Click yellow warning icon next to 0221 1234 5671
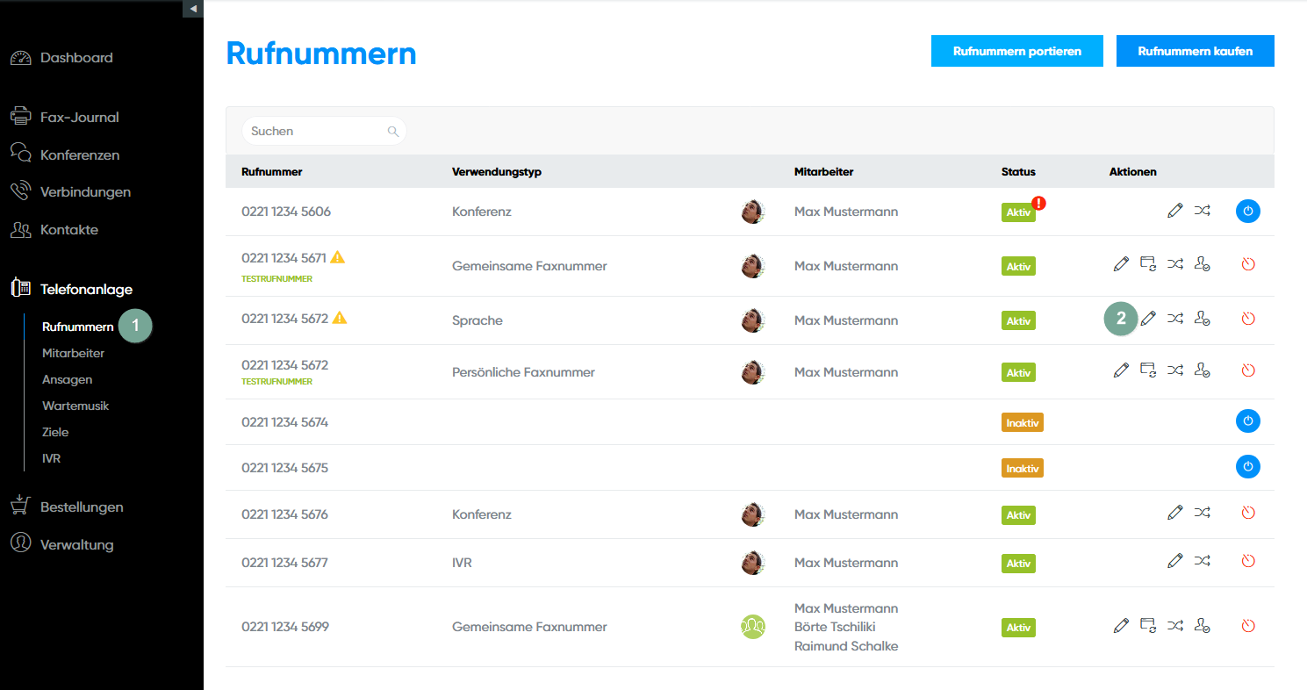The image size is (1307, 690). (338, 257)
